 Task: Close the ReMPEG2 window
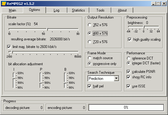click(164, 4)
